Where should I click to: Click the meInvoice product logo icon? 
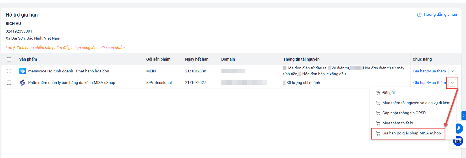23,71
